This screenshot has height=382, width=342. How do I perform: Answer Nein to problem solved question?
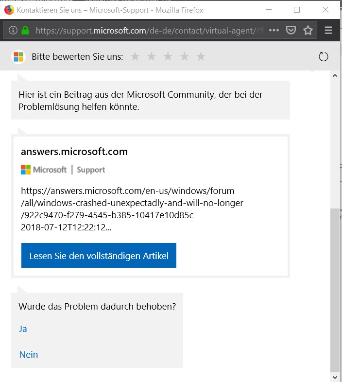(29, 354)
